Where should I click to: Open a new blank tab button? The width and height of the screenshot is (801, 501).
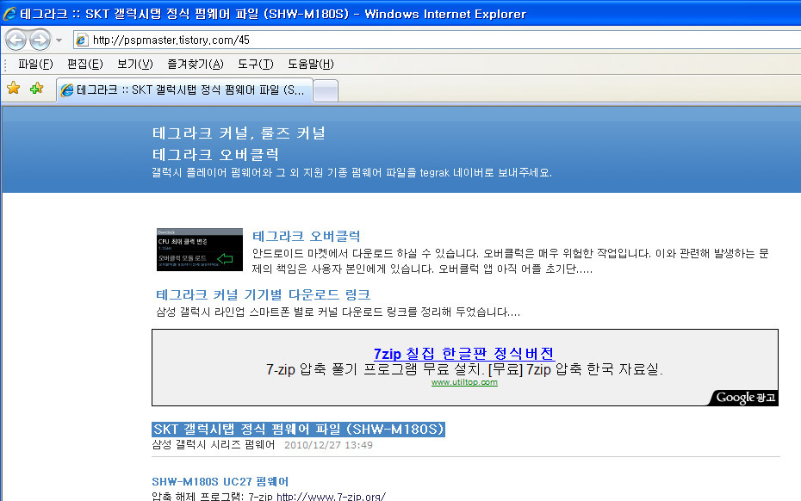[x=326, y=91]
